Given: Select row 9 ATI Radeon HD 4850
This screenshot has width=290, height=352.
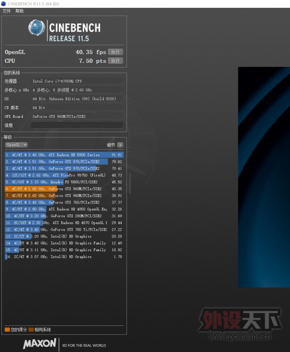Looking at the screenshot, I should [64, 209].
